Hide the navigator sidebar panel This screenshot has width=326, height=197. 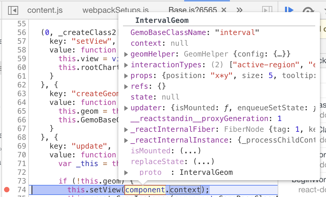(x=12, y=10)
